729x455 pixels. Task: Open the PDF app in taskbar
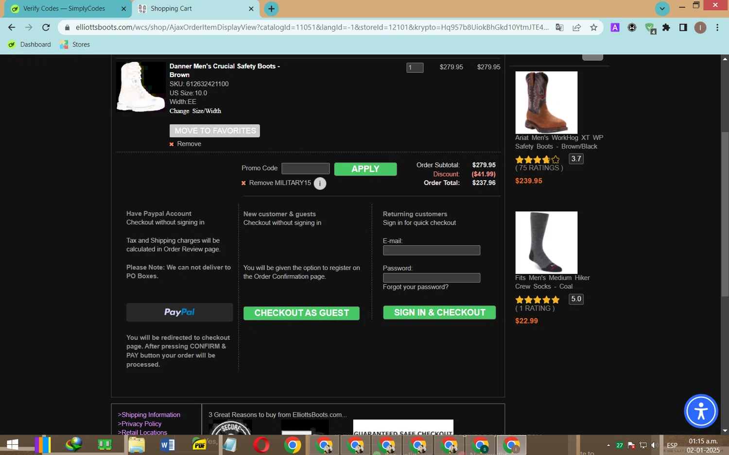coord(199,445)
